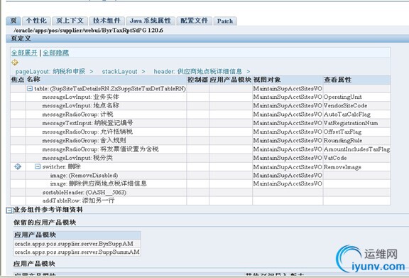
Task: Switch to Java 系统属性 tab
Action: click(x=151, y=21)
